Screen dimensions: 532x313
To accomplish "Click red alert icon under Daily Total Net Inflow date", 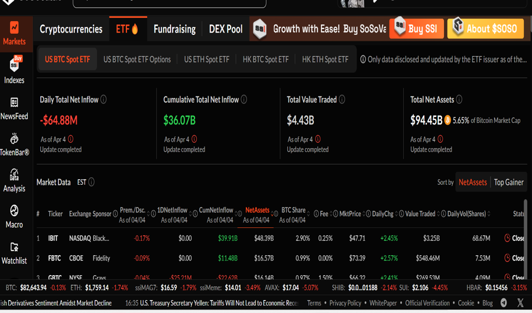I will tap(70, 139).
